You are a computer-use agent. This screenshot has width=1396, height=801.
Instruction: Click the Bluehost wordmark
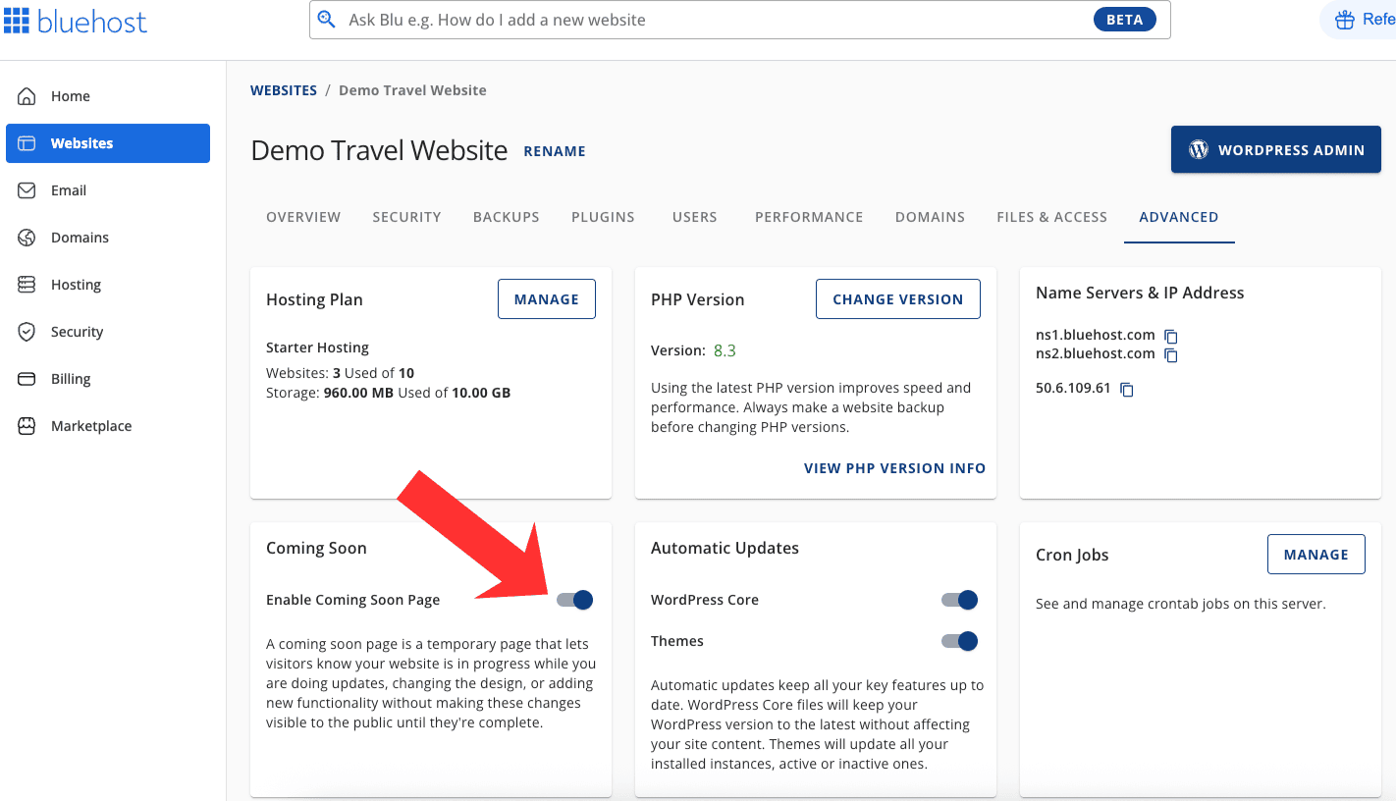coord(92,21)
